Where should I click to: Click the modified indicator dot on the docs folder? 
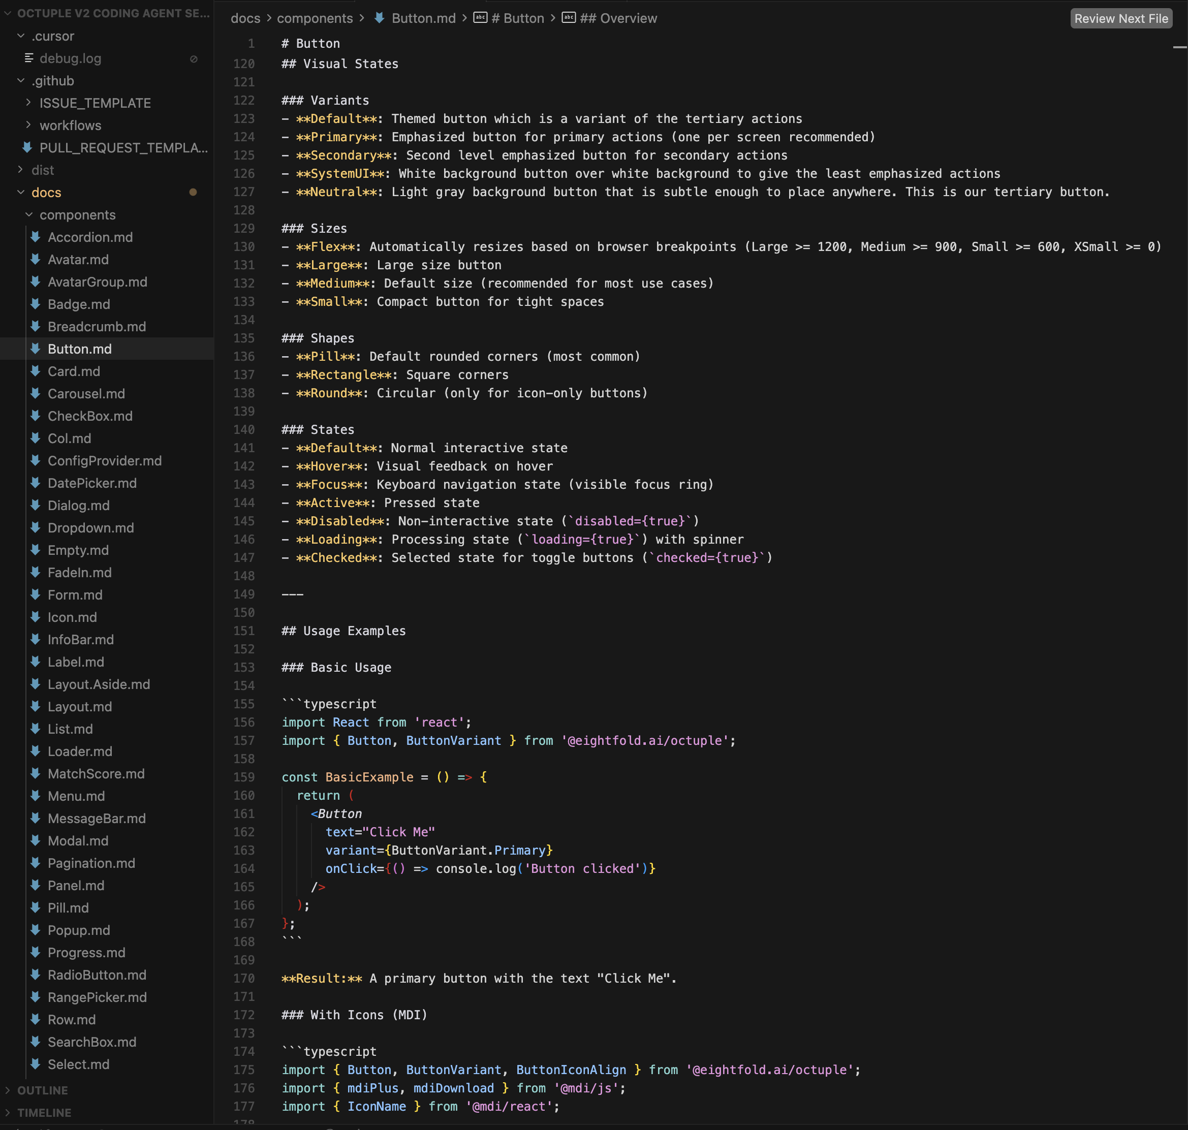[x=194, y=192]
